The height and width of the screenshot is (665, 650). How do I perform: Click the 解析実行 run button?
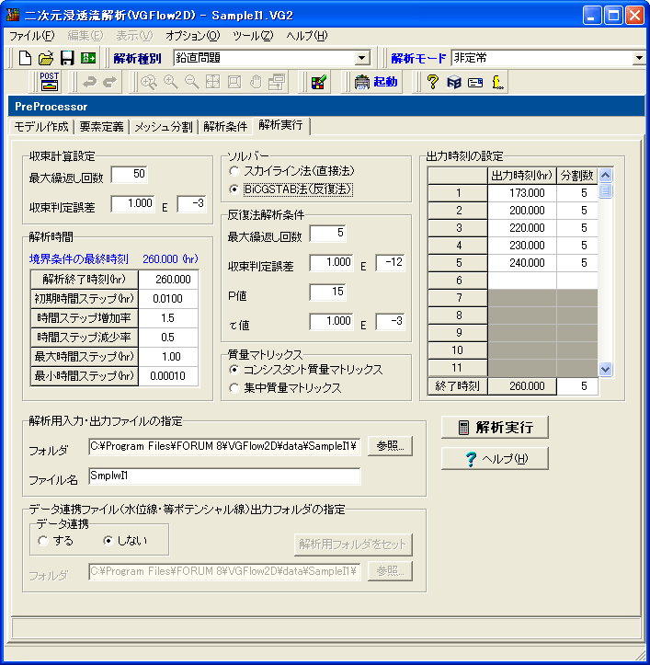point(495,427)
